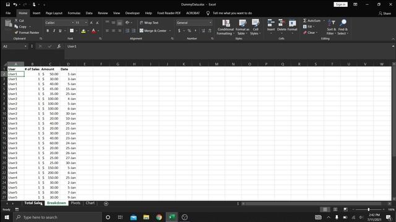This screenshot has height=222, width=396.
Task: Move the zoom slider handle
Action: coord(369,210)
